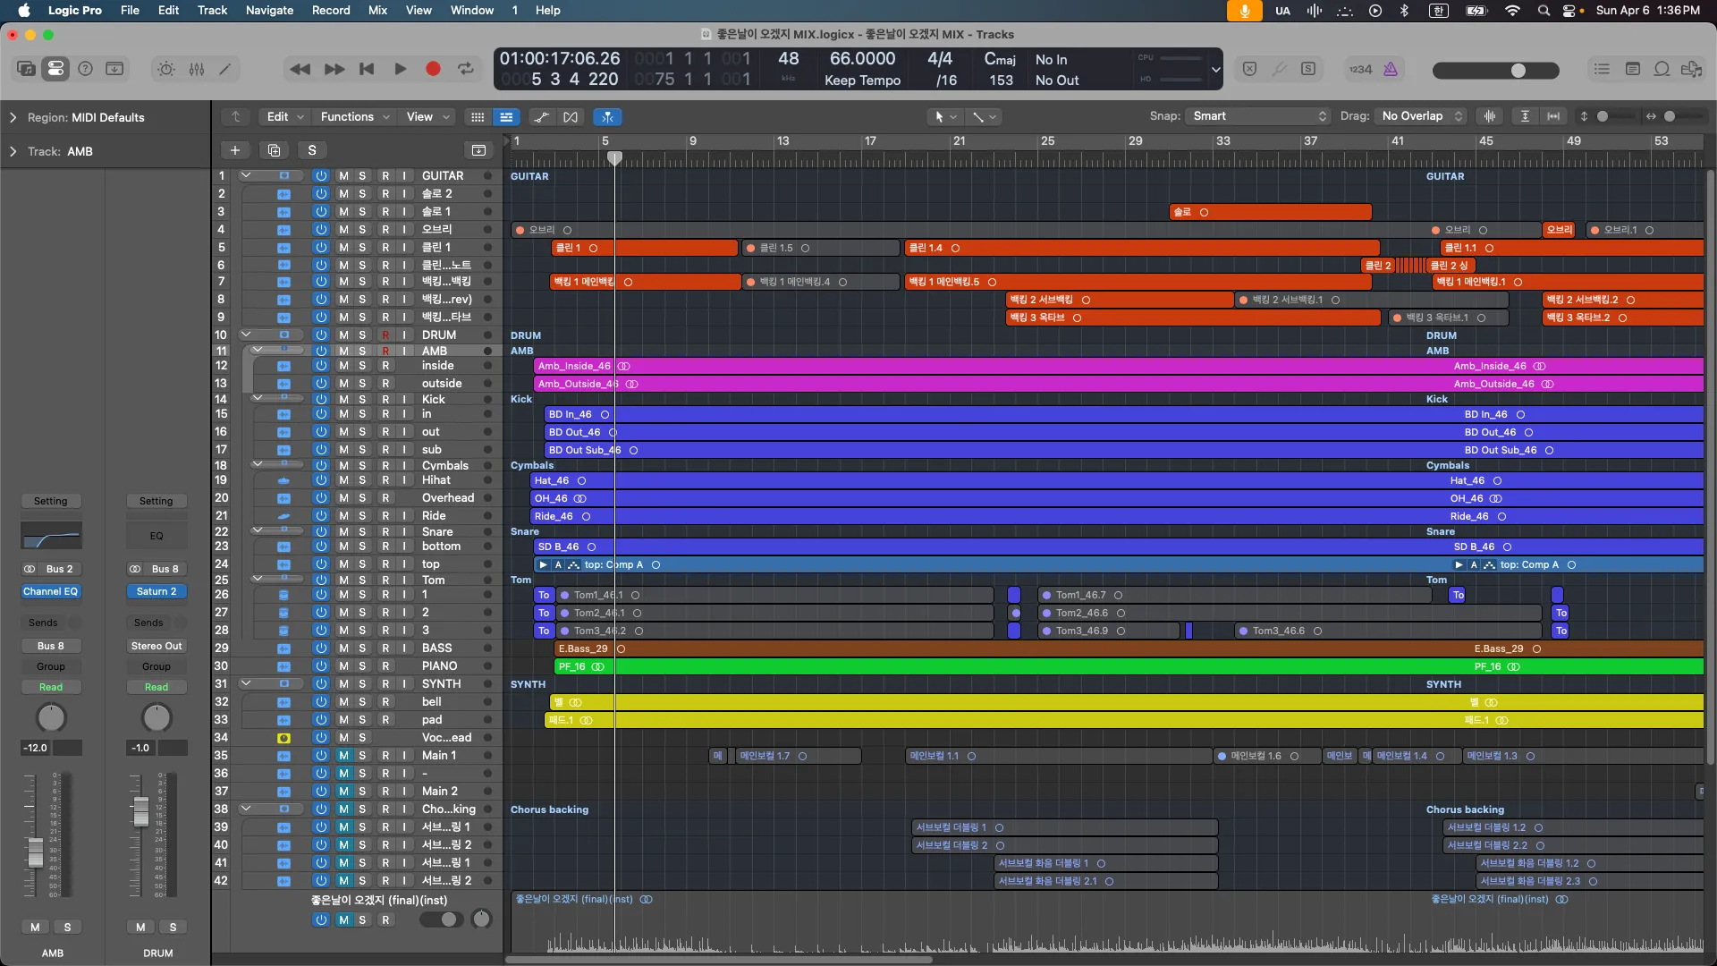Image resolution: width=1717 pixels, height=966 pixels.
Task: Add a new track with plus button
Action: [235, 150]
